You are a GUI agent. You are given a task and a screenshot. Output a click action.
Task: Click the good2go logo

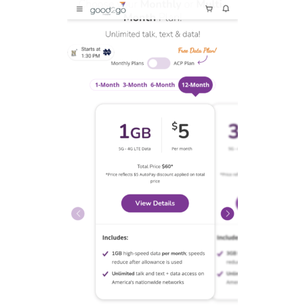[108, 9]
